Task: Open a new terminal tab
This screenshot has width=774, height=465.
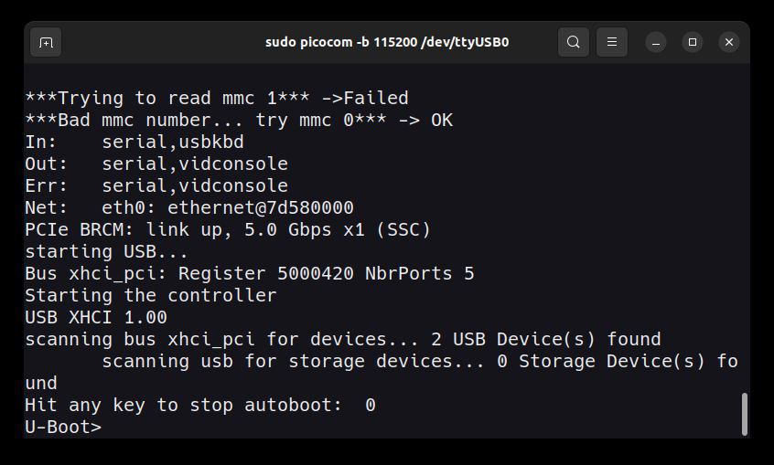Action: tap(46, 42)
